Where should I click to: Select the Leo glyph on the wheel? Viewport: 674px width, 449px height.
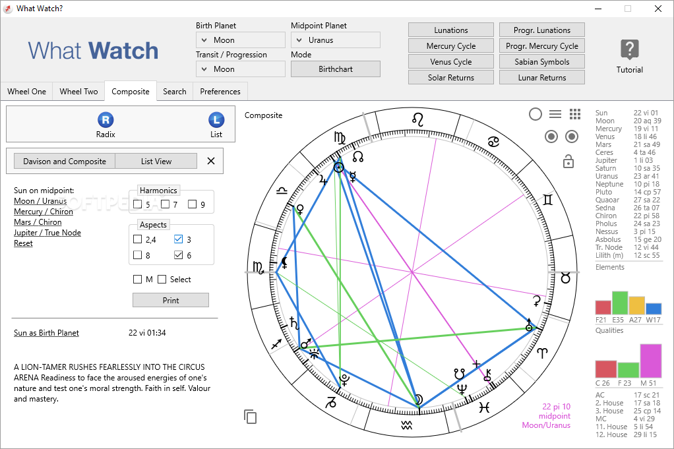pos(418,120)
